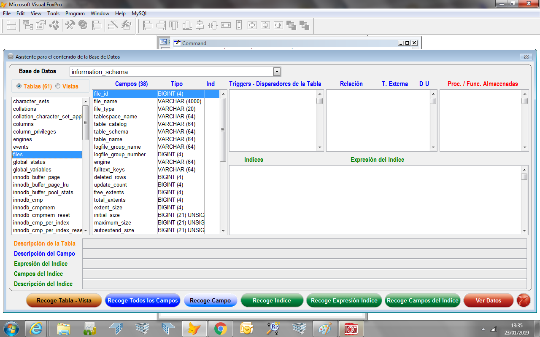Screen dimensions: 540x337
Task: Select the column_privileges table
Action: click(47, 132)
